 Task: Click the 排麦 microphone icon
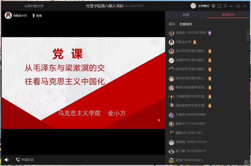click(33, 16)
